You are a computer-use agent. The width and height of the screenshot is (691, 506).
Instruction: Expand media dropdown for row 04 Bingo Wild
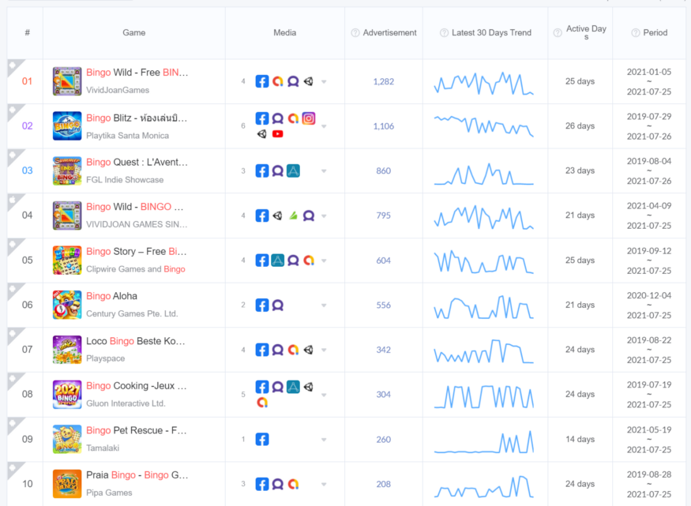point(324,216)
